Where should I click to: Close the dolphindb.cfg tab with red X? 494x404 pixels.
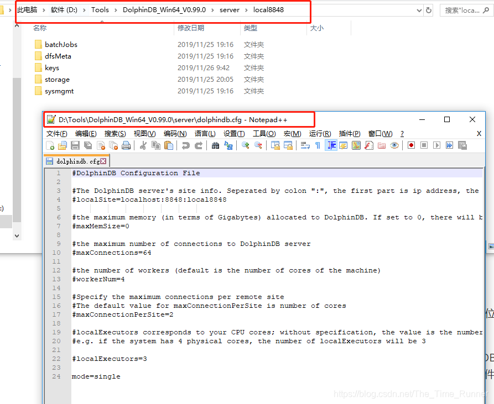click(x=103, y=161)
